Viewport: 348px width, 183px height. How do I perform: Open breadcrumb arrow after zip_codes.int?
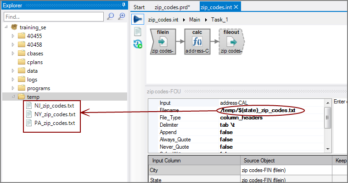click(x=184, y=20)
